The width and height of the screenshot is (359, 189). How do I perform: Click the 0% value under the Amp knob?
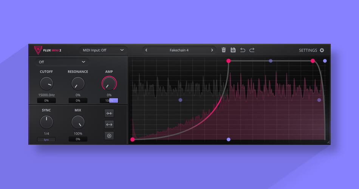pyautogui.click(x=109, y=95)
